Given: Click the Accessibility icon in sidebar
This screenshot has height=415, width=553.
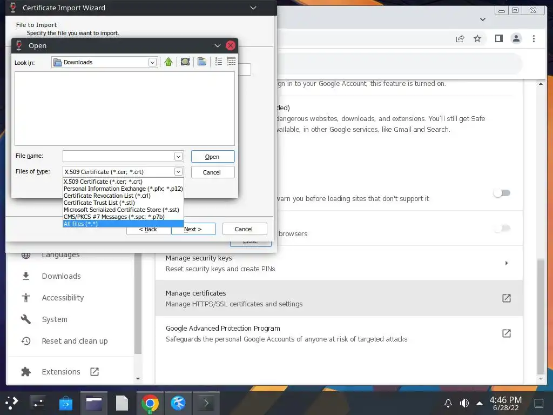Looking at the screenshot, I should pyautogui.click(x=26, y=298).
